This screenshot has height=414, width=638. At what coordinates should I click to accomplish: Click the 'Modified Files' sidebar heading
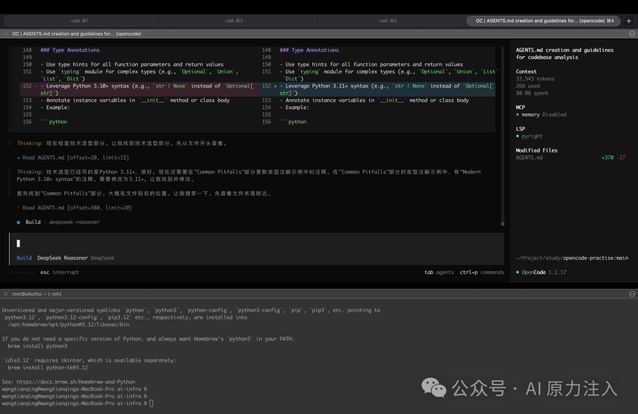[536, 151]
